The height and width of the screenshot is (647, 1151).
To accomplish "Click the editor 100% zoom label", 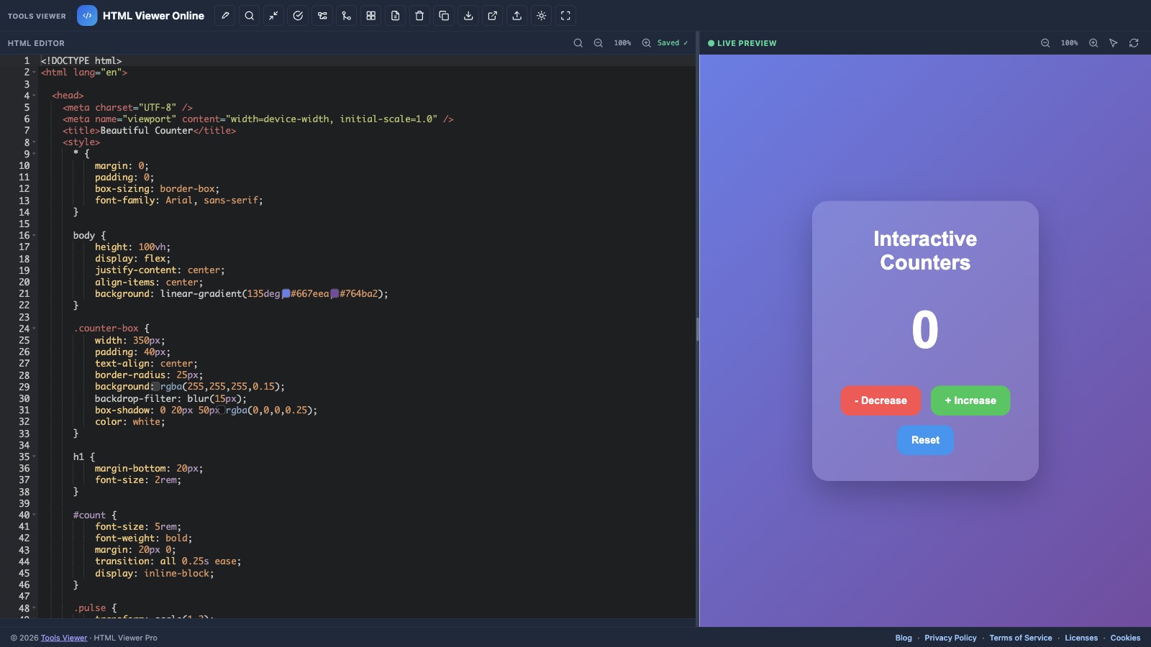I will point(622,43).
